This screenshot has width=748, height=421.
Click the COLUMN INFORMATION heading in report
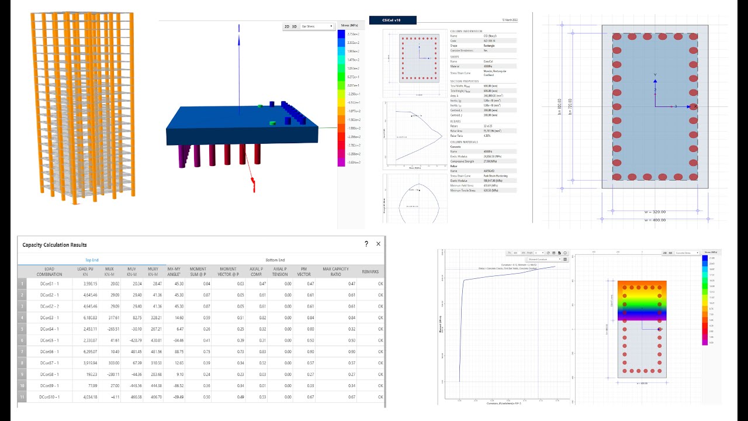tap(466, 30)
